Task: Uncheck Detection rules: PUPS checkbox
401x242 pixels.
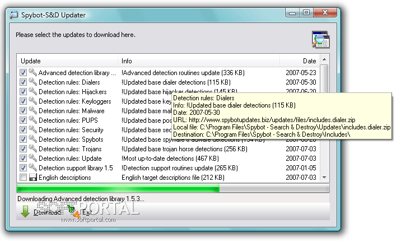Action: (x=23, y=120)
